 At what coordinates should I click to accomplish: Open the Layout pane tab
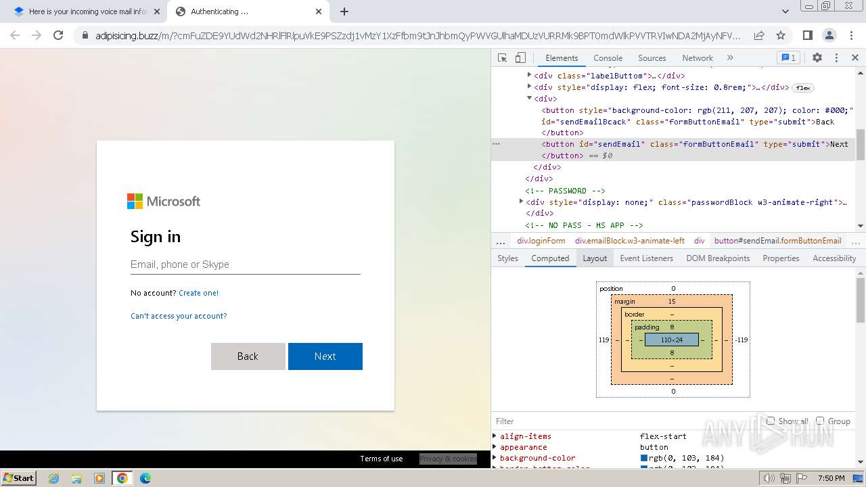595,258
